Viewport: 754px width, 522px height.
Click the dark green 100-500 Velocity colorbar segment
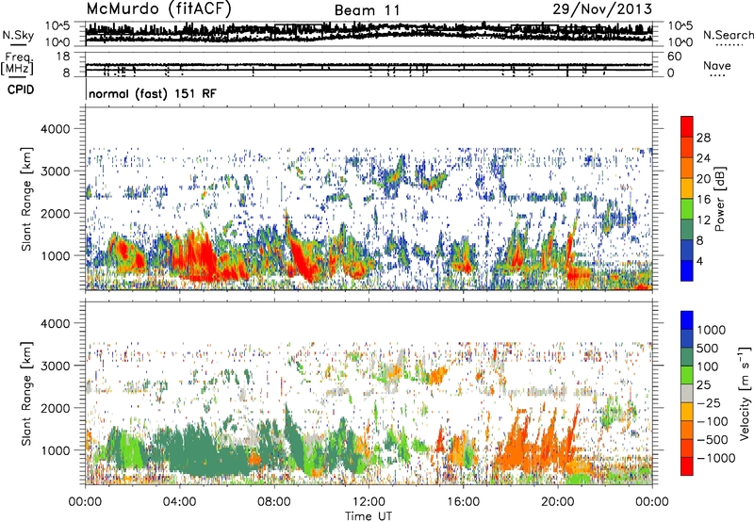[687, 357]
